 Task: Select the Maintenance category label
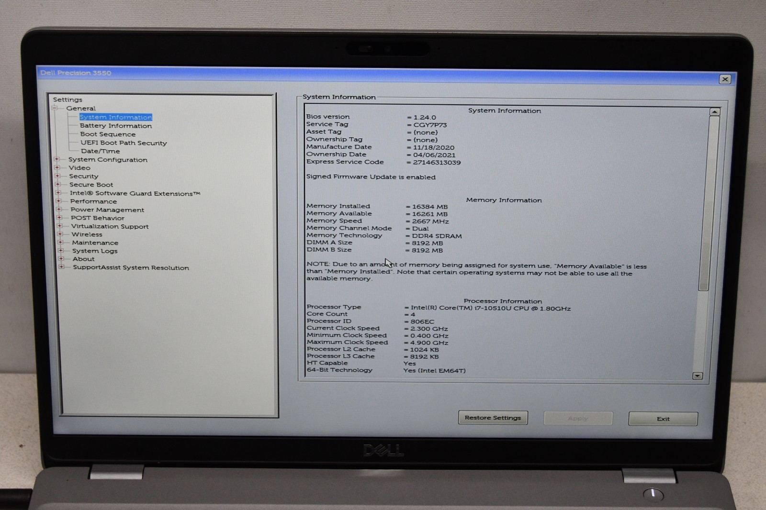tap(95, 243)
